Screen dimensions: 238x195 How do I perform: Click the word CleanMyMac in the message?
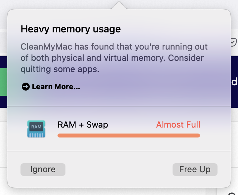tap(46, 47)
